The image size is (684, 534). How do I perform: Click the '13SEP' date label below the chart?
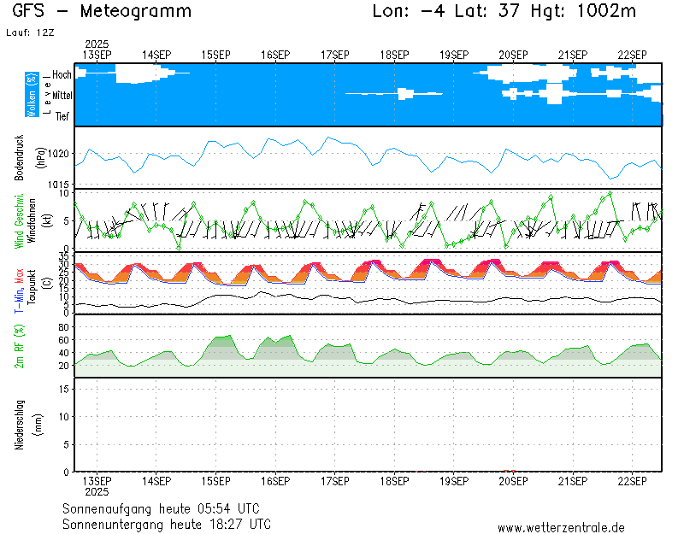97,481
